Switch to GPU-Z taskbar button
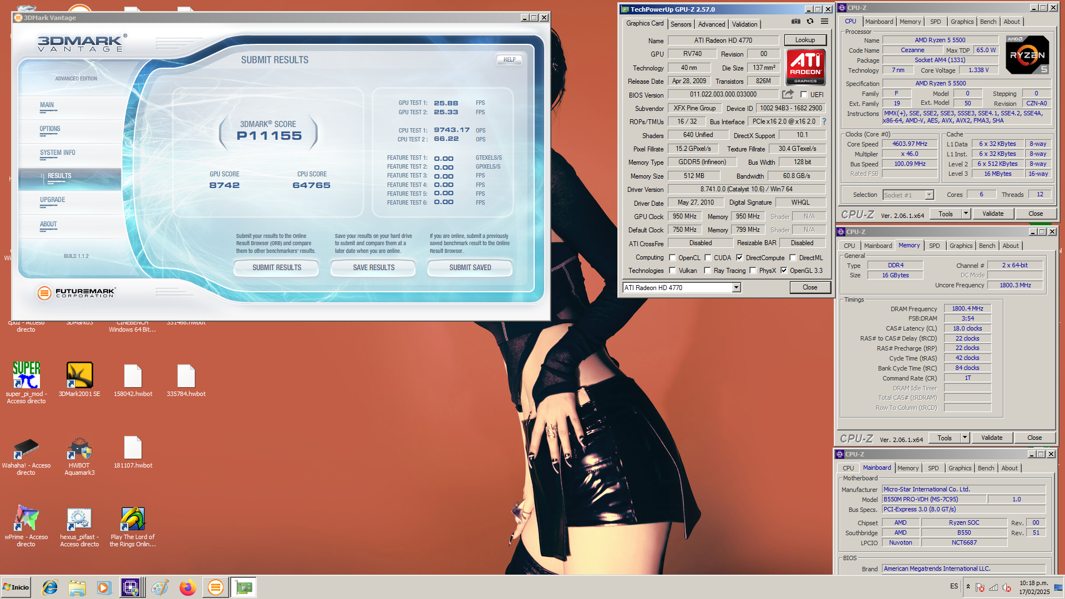This screenshot has height=599, width=1065. [244, 587]
